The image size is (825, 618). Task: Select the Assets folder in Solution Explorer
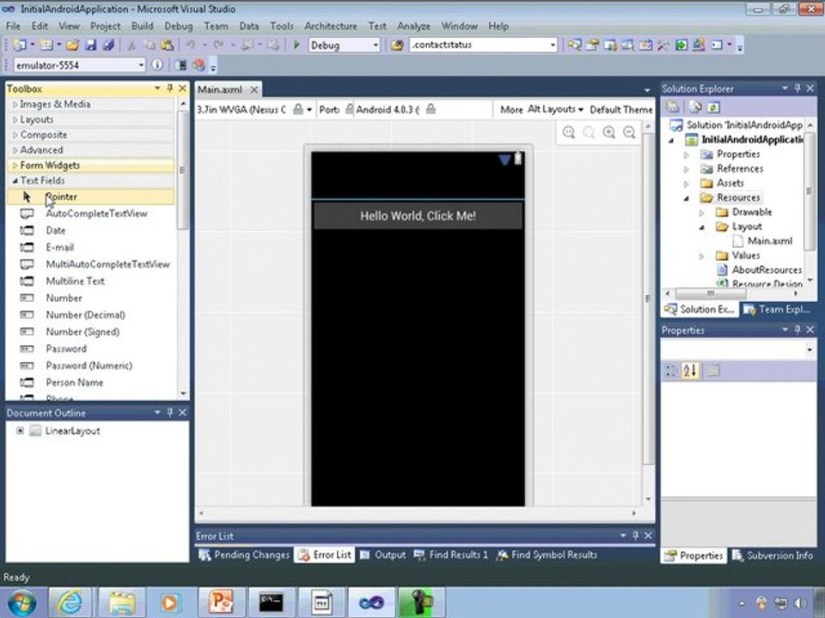730,184
